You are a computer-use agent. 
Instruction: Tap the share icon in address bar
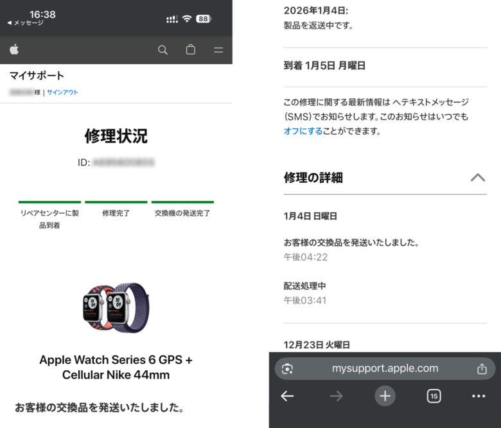tap(482, 369)
